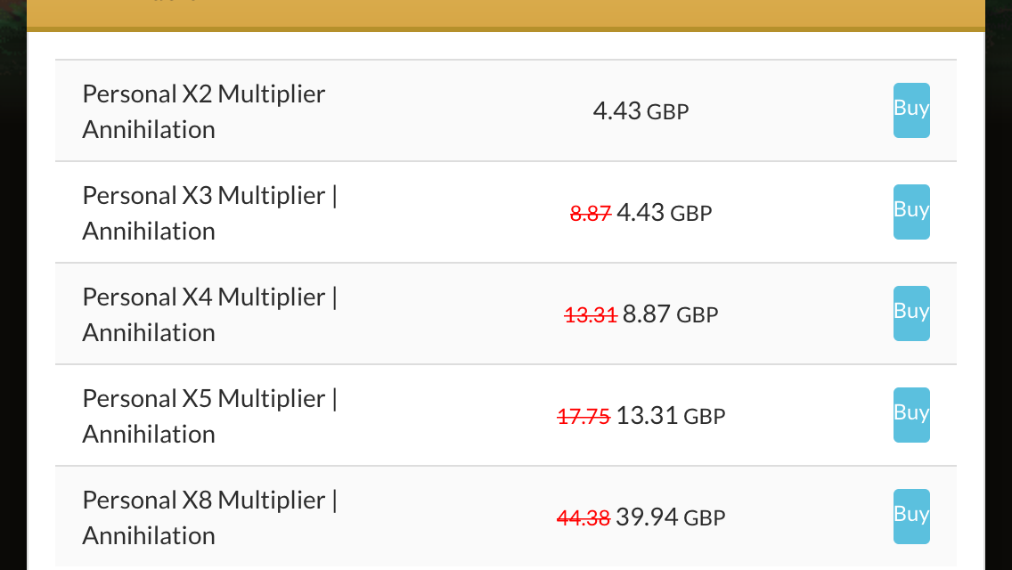Click the gold header bar above the list

505,14
